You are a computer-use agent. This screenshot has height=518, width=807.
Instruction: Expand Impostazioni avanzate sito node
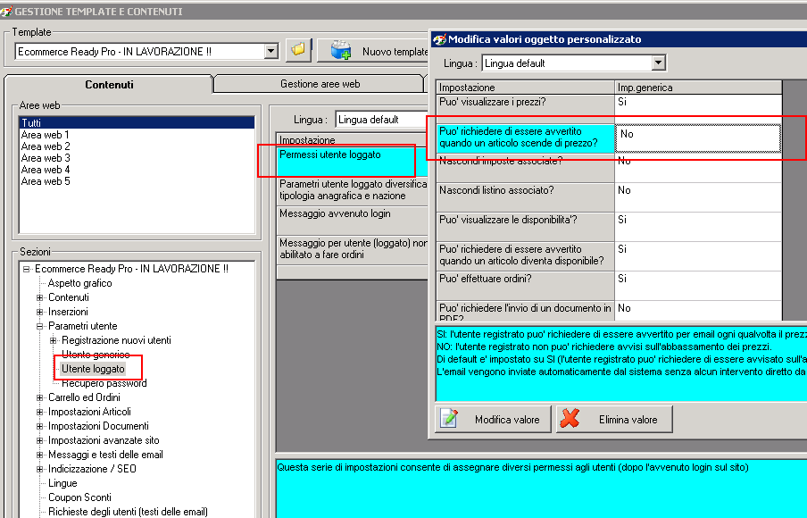[x=39, y=440]
